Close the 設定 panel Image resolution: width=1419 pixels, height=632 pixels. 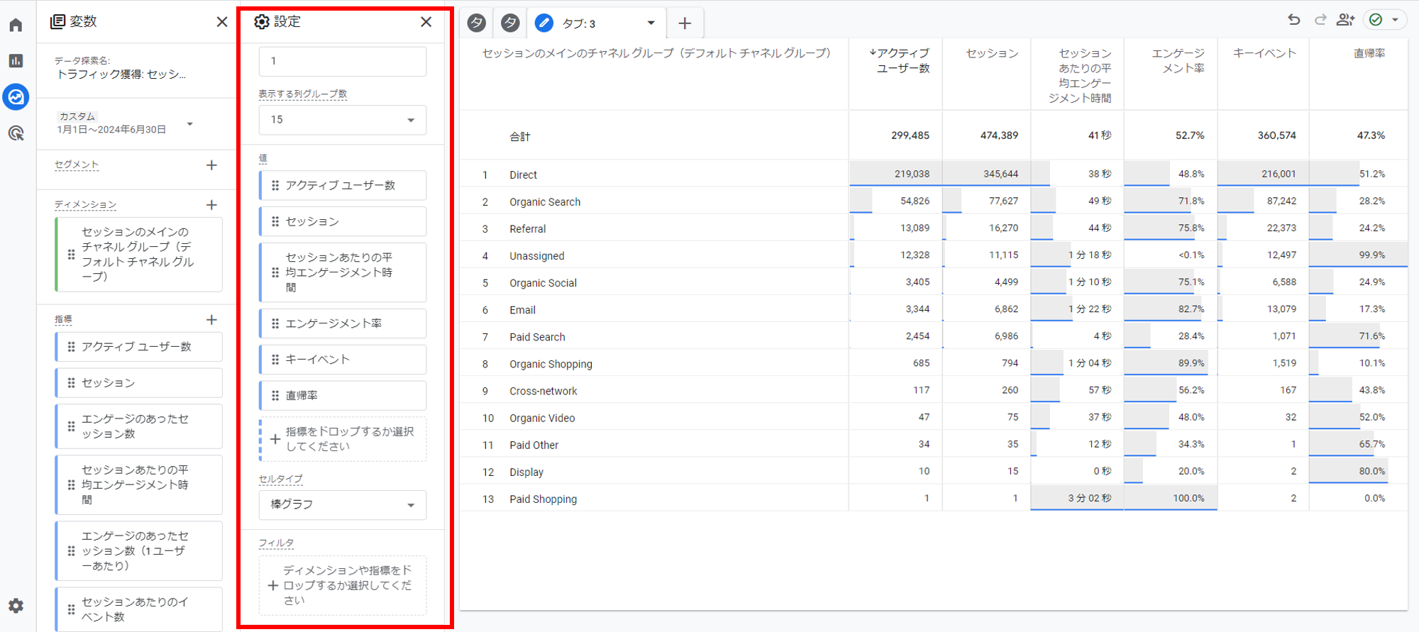coord(426,22)
